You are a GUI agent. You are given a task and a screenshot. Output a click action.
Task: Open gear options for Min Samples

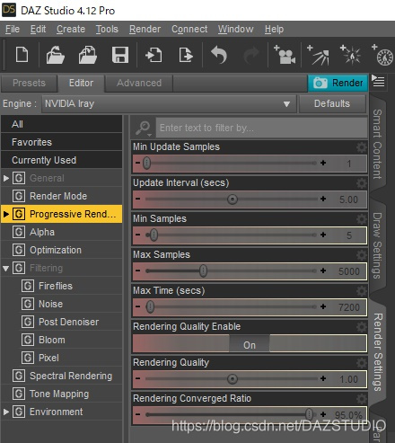tap(362, 219)
